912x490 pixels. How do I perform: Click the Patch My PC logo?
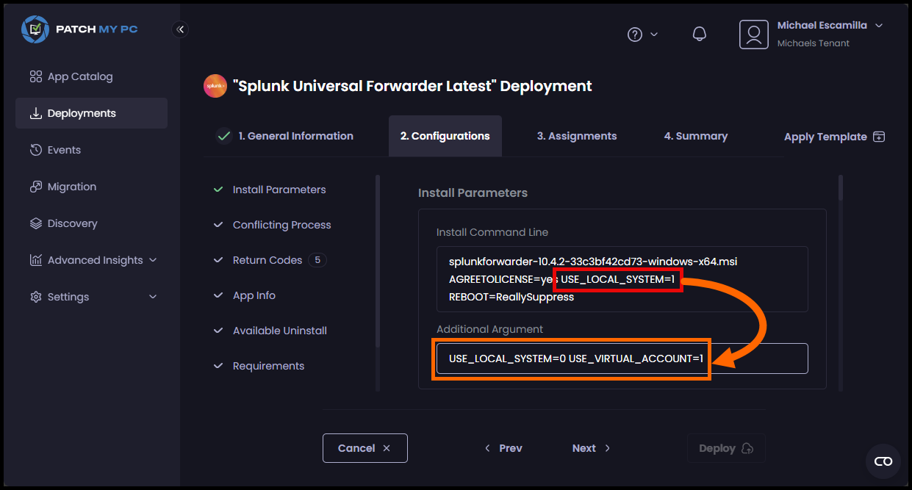click(x=79, y=29)
